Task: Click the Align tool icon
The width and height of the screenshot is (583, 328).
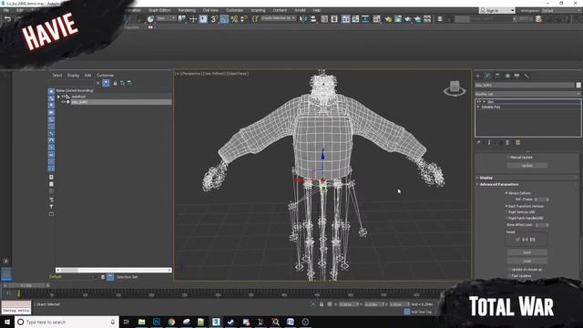Action: [x=313, y=18]
